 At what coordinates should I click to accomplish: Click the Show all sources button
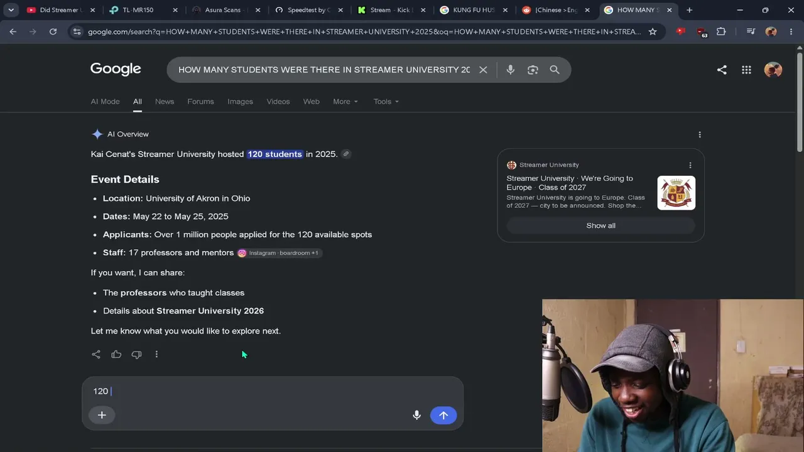tap(600, 225)
